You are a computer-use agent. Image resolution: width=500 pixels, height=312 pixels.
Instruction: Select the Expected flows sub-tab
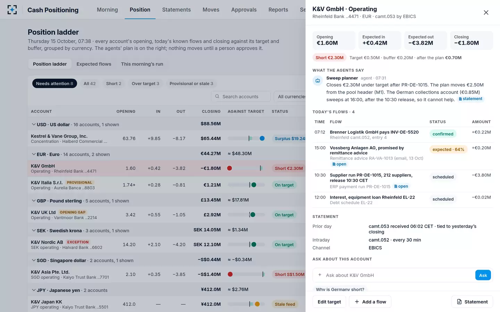pyautogui.click(x=94, y=64)
